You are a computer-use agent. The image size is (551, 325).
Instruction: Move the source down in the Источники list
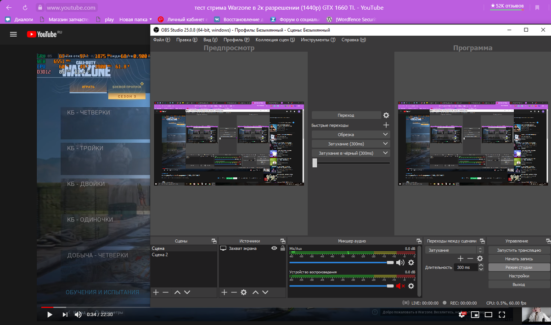265,292
